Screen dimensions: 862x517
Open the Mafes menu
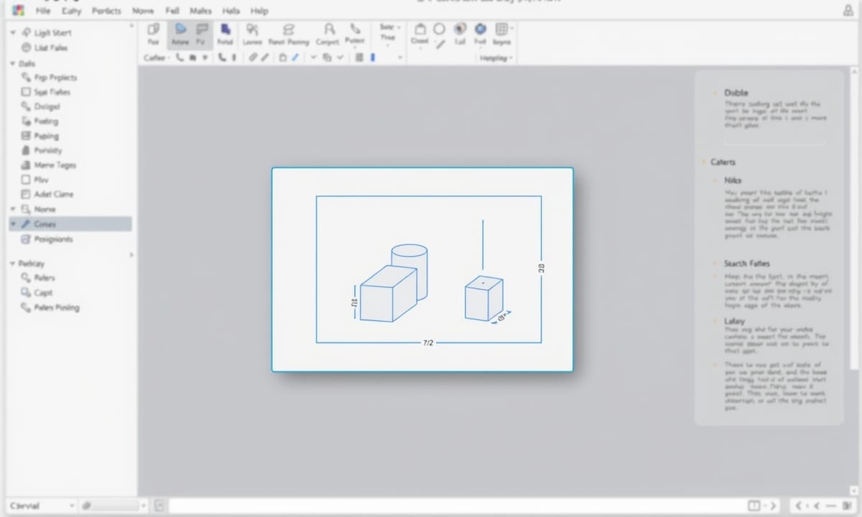[200, 11]
